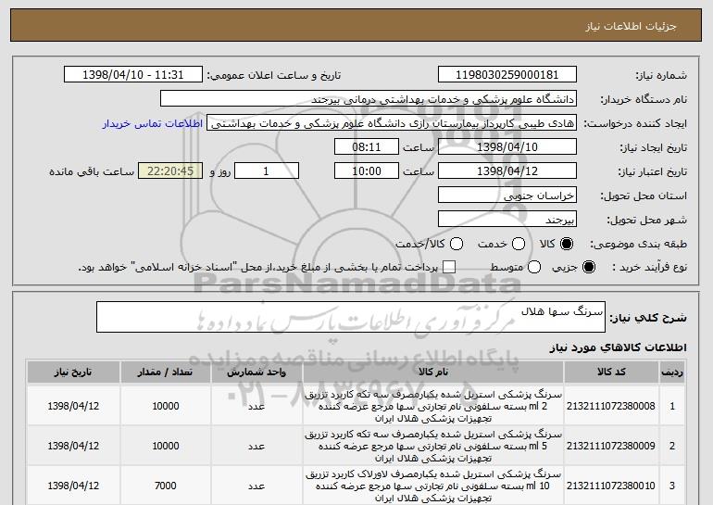
Task: Click the public announcement date field 1398/04/10 - 11:31
Action: [x=133, y=75]
